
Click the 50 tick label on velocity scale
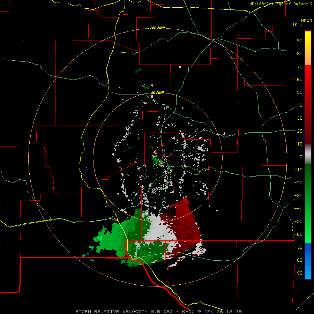(300, 92)
